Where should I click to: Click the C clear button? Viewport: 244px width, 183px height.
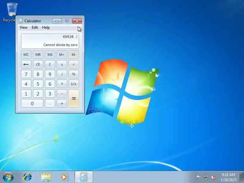coord(50,64)
